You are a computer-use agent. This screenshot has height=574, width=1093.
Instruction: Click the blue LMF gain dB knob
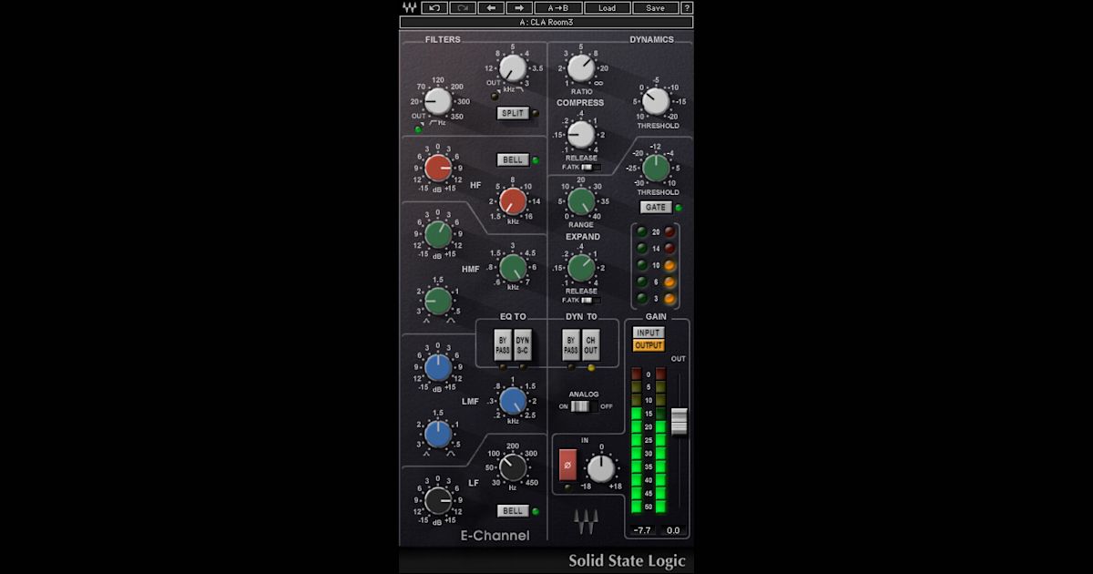pyautogui.click(x=438, y=367)
